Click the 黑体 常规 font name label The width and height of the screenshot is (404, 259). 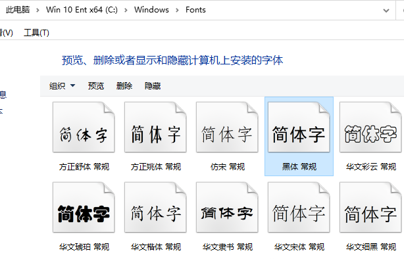tap(299, 167)
